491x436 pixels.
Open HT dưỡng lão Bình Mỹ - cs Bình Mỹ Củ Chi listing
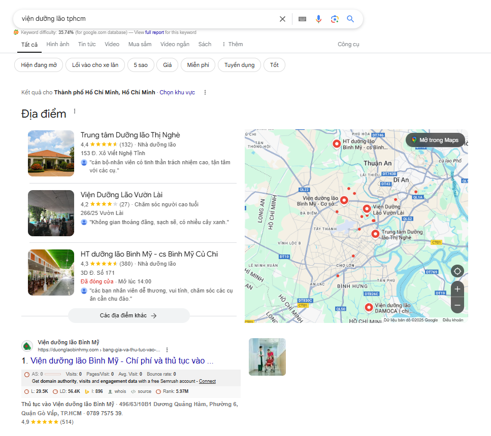pos(149,254)
